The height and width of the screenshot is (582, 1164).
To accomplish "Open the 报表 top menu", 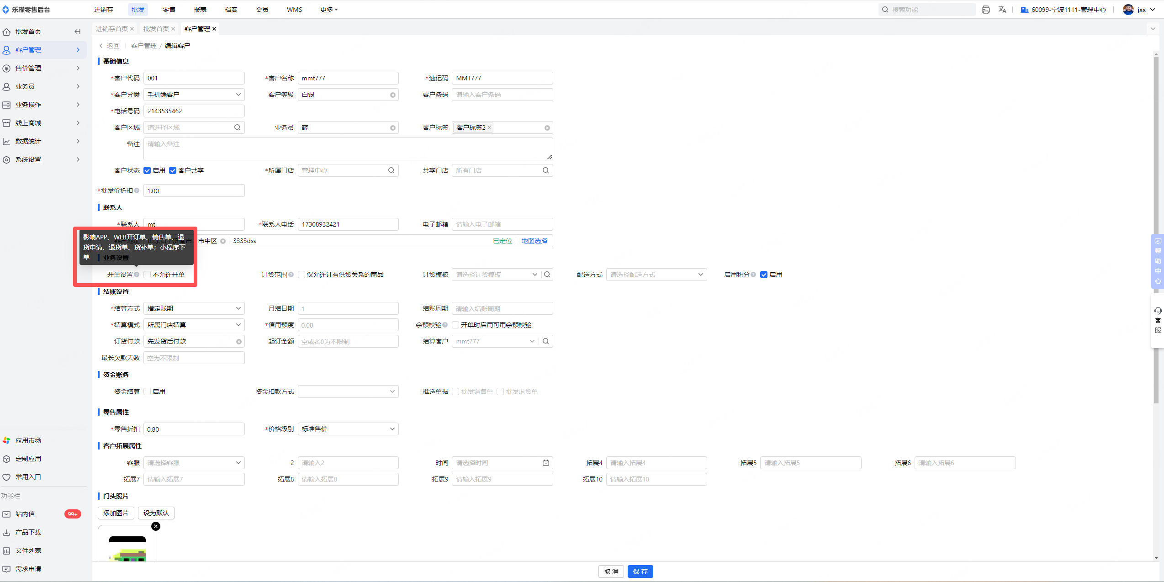I will [x=200, y=10].
